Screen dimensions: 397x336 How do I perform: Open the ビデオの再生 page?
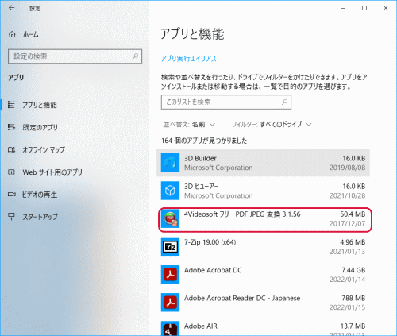(x=40, y=195)
